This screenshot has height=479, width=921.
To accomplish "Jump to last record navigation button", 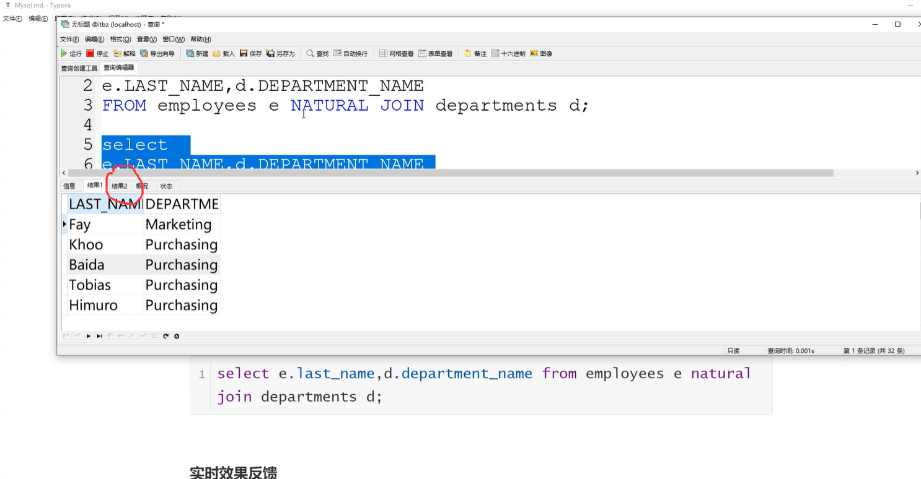I will (99, 336).
